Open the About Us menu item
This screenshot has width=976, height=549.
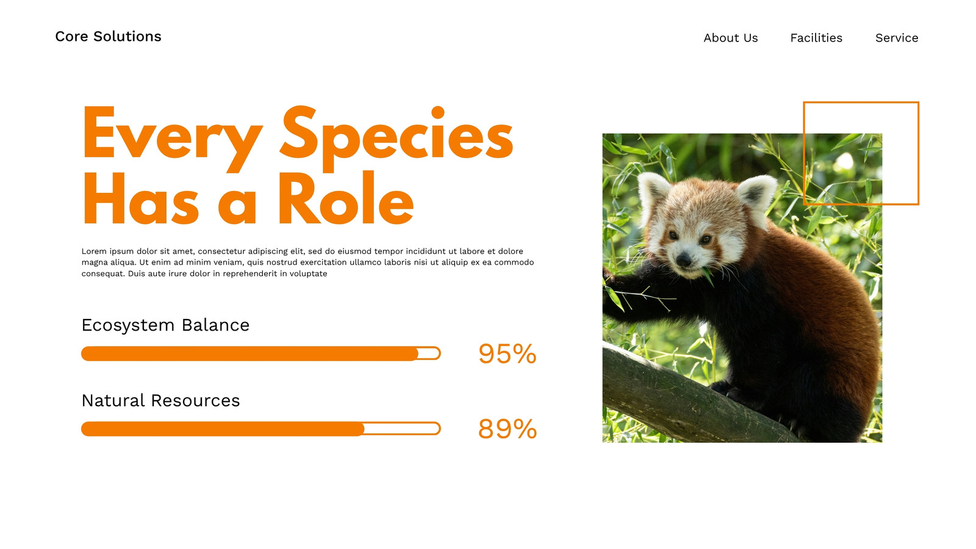pyautogui.click(x=730, y=38)
